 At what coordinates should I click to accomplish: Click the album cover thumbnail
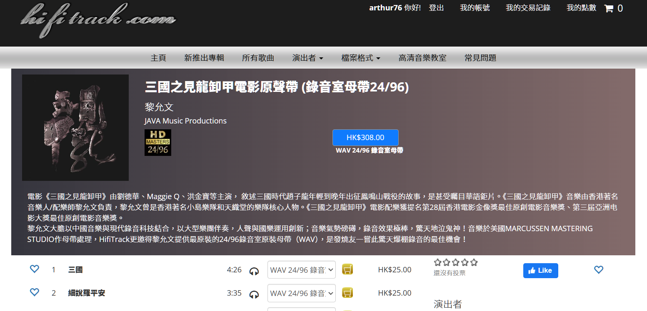click(x=75, y=128)
